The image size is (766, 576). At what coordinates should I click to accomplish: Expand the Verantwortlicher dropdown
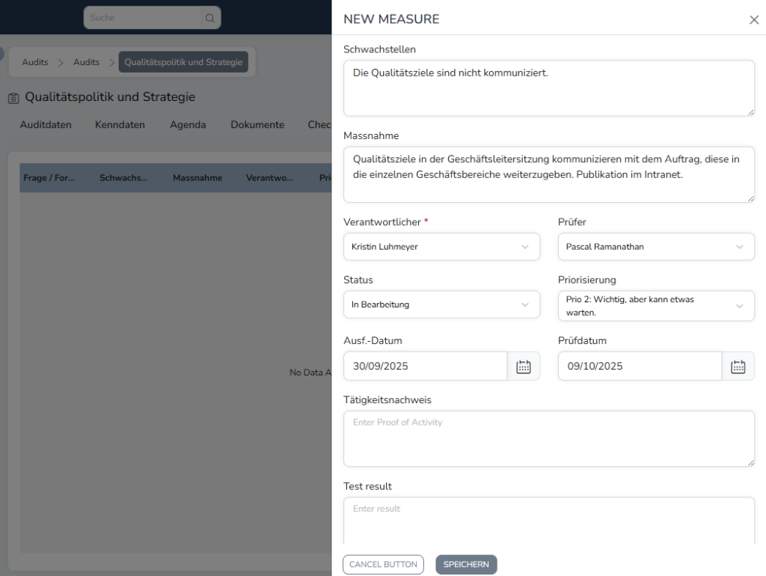441,247
